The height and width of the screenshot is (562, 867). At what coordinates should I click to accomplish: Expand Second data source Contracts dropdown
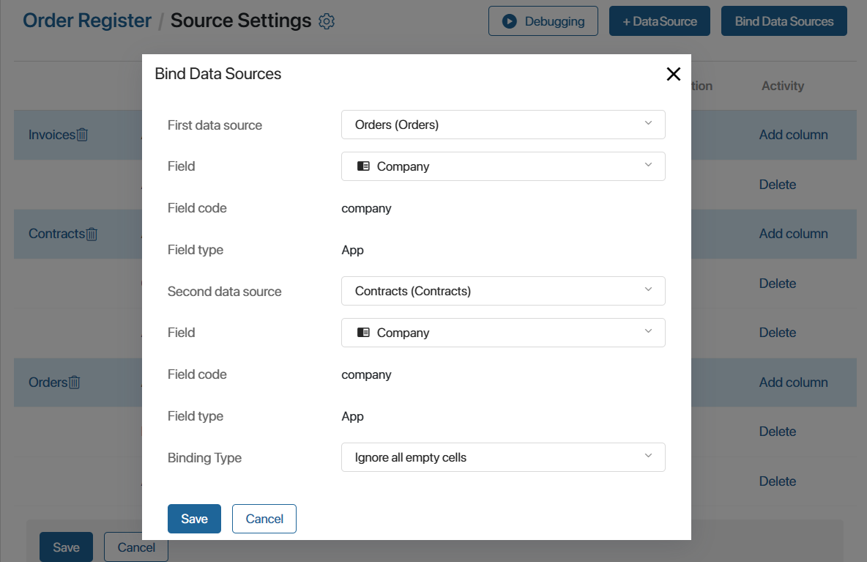point(503,291)
